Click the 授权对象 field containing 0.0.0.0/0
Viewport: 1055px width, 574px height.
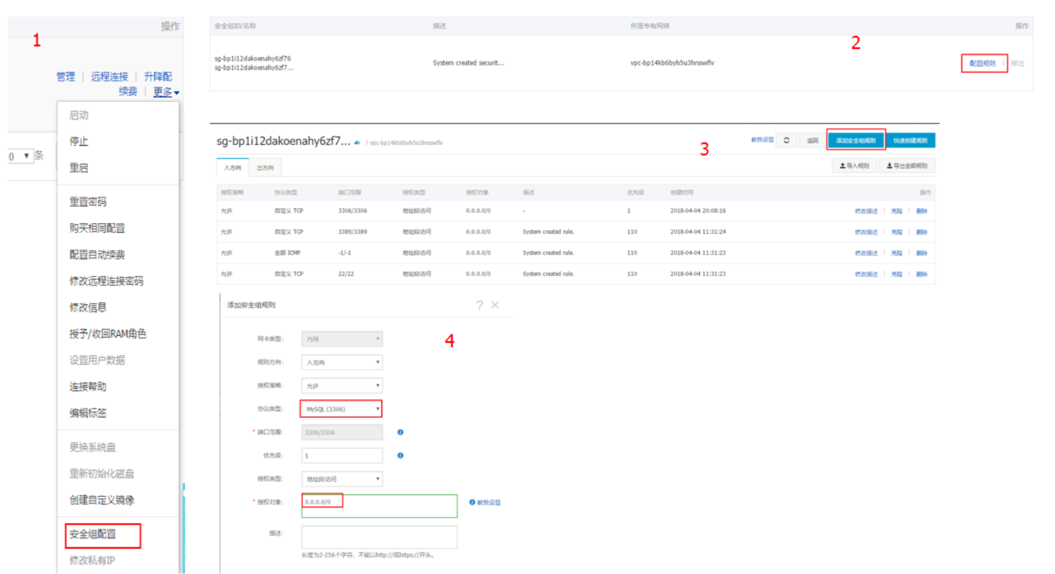pyautogui.click(x=379, y=506)
